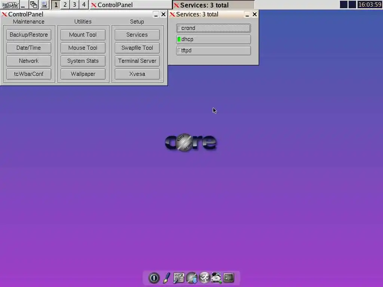
Task: Launch the Editor paintbrush dock icon
Action: [x=166, y=278]
